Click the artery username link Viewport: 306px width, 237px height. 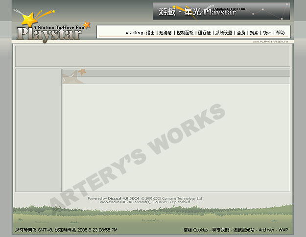tap(137, 33)
